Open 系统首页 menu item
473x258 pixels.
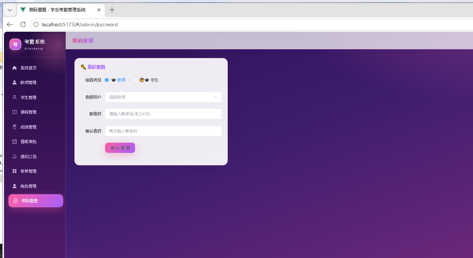(x=35, y=68)
